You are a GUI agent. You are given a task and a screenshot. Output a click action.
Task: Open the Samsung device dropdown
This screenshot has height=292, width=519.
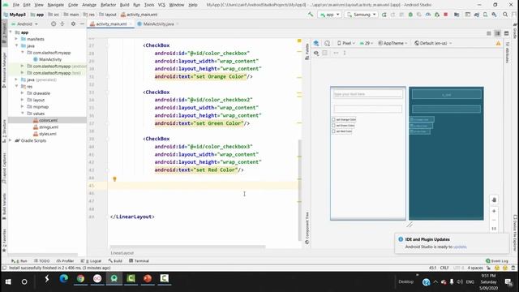pyautogui.click(x=361, y=15)
